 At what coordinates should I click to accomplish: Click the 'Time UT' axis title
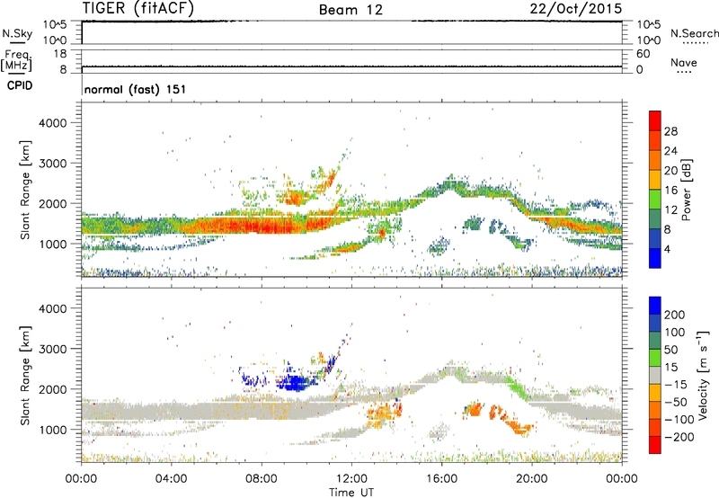coord(351,493)
